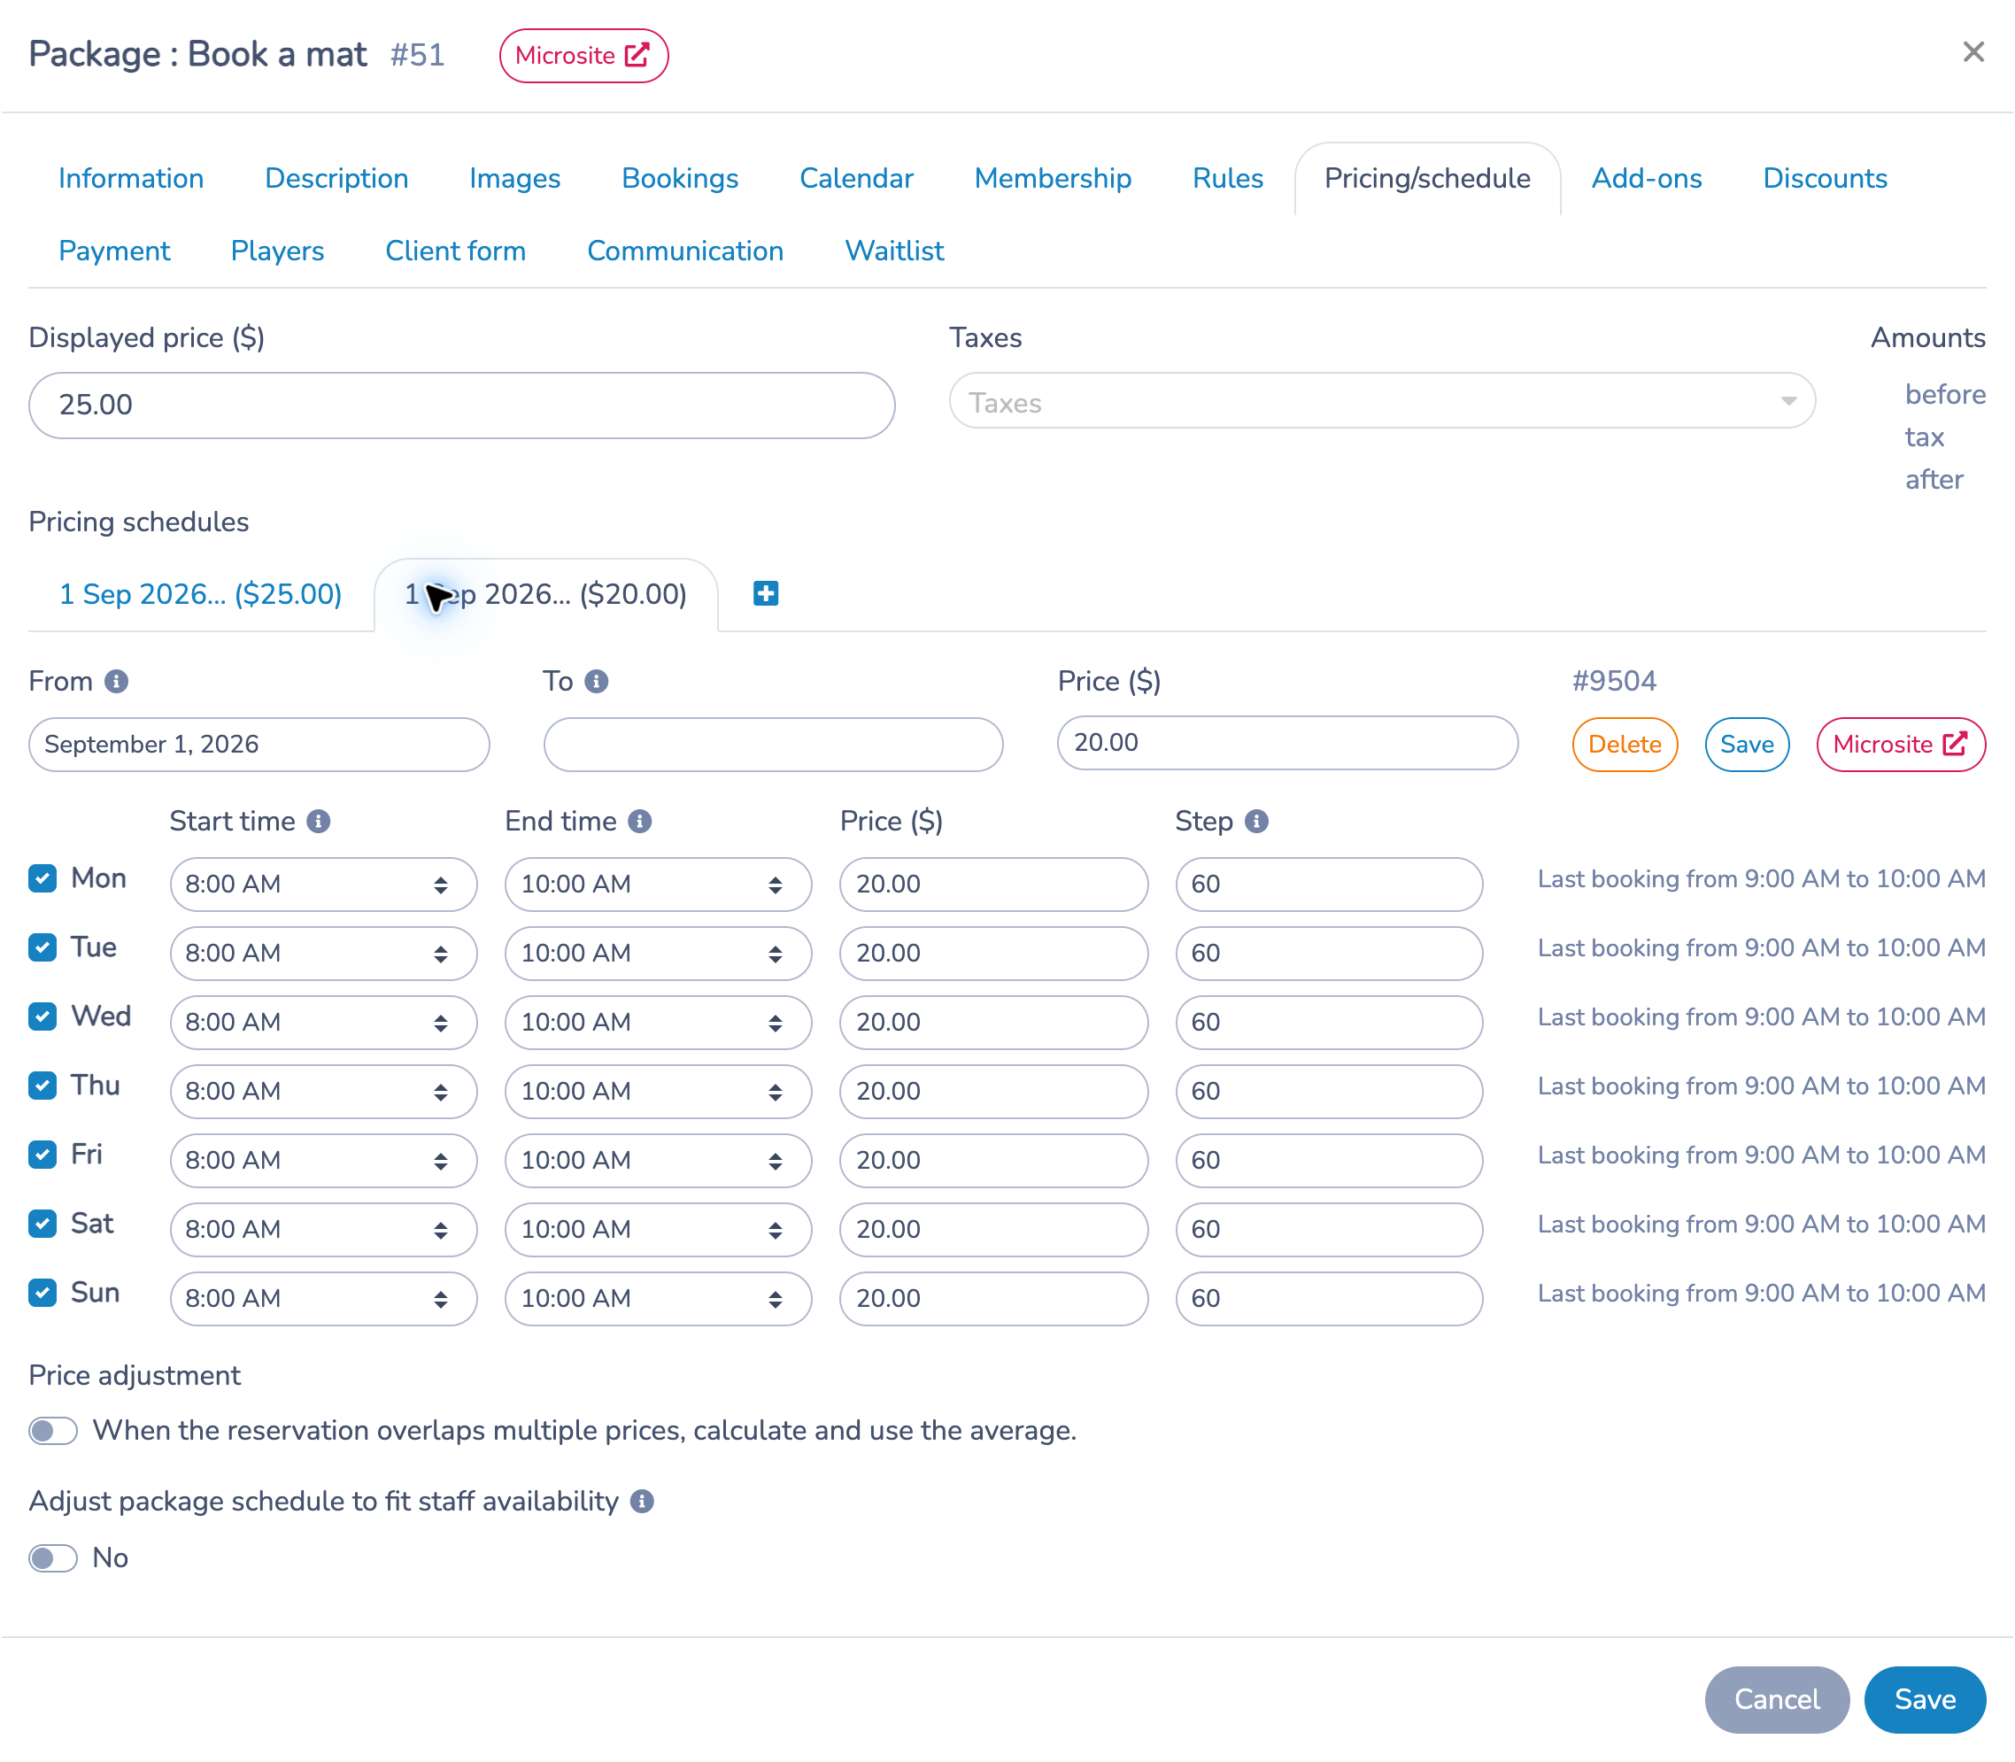Open the Calendar tab
Screen dimensions: 2015x1762
[x=856, y=178]
